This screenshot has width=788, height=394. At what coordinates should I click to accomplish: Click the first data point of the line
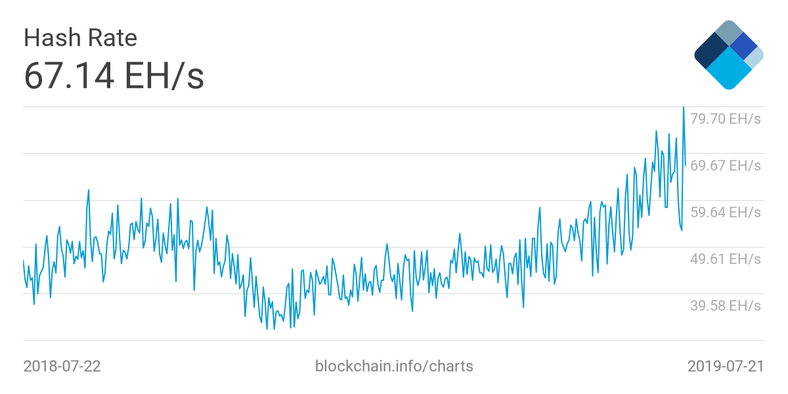click(24, 261)
